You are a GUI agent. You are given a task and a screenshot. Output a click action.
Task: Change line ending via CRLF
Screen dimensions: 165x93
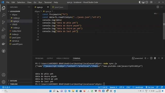click(x=128, y=87)
